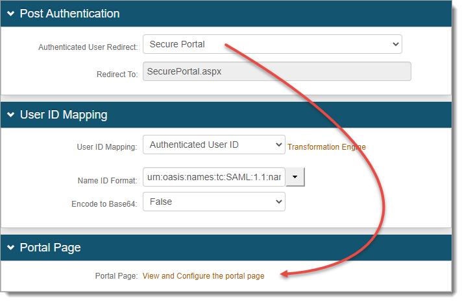The image size is (462, 302).
Task: Click the Redirect To label
Action: pos(117,75)
